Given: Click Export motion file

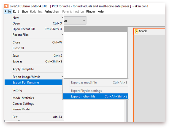Looking at the screenshot, I should click(x=96, y=96).
